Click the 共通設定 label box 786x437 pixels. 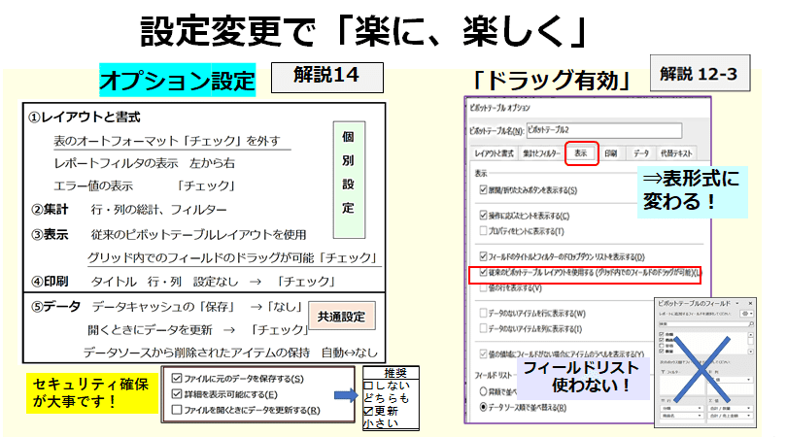click(342, 316)
